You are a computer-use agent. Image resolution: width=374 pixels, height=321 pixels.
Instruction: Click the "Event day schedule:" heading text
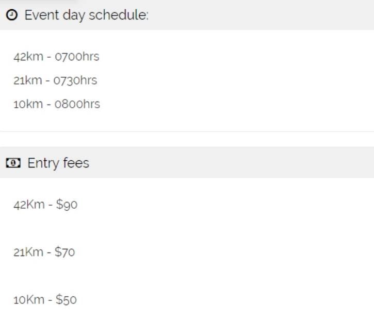tap(86, 15)
